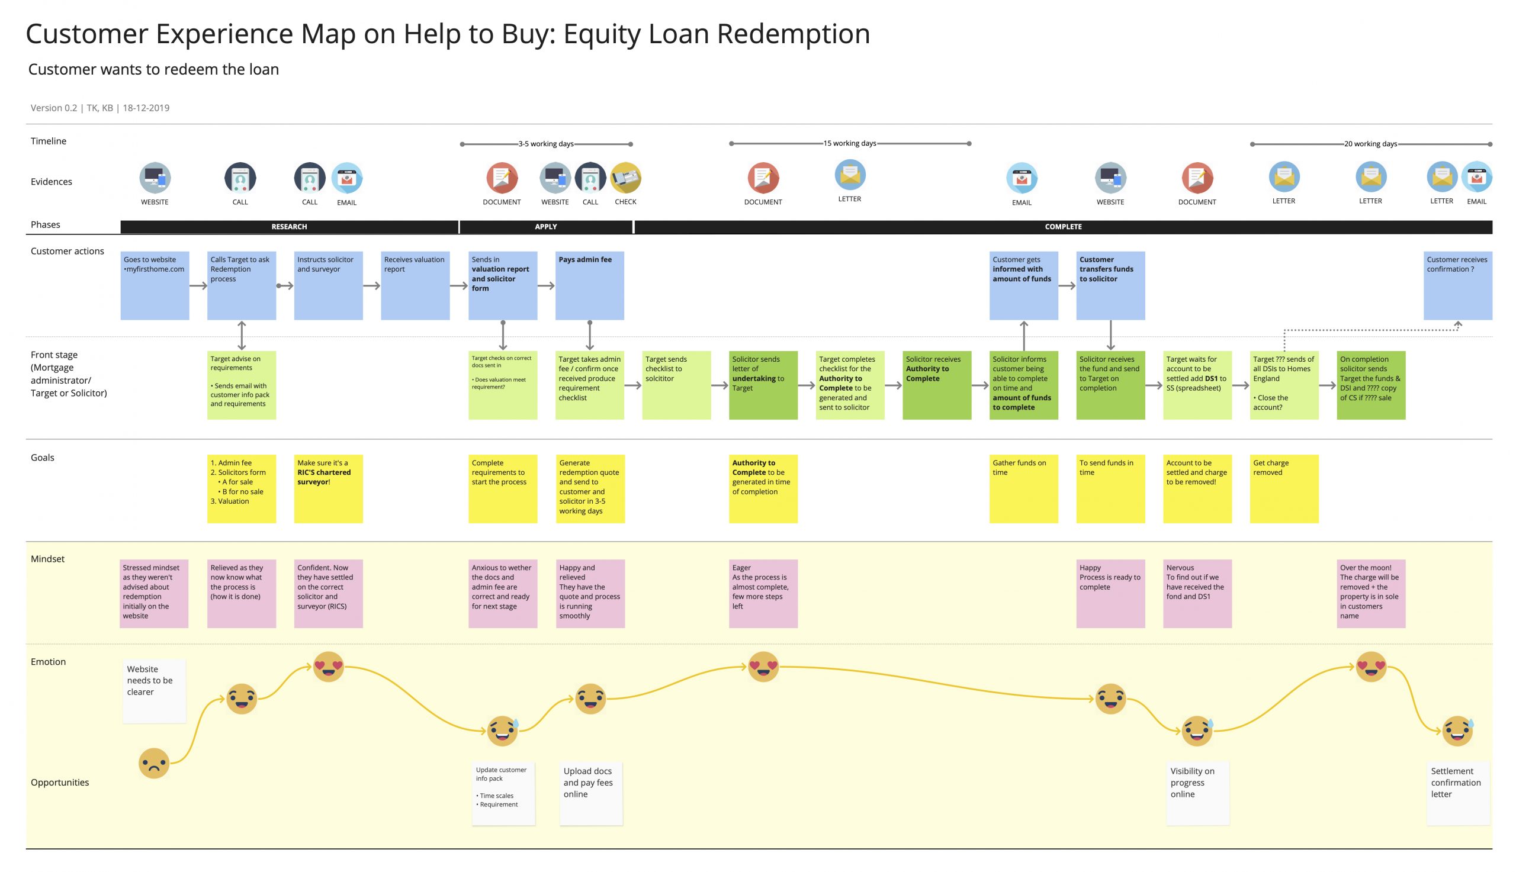Click heart-eyes emoji below 'Over the moon!' note
This screenshot has width=1516, height=872.
pyautogui.click(x=1371, y=667)
